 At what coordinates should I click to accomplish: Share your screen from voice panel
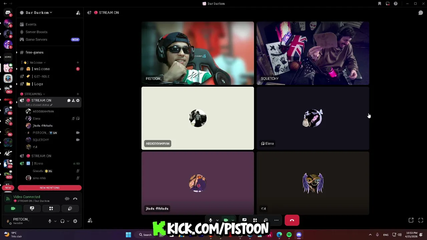[32, 208]
